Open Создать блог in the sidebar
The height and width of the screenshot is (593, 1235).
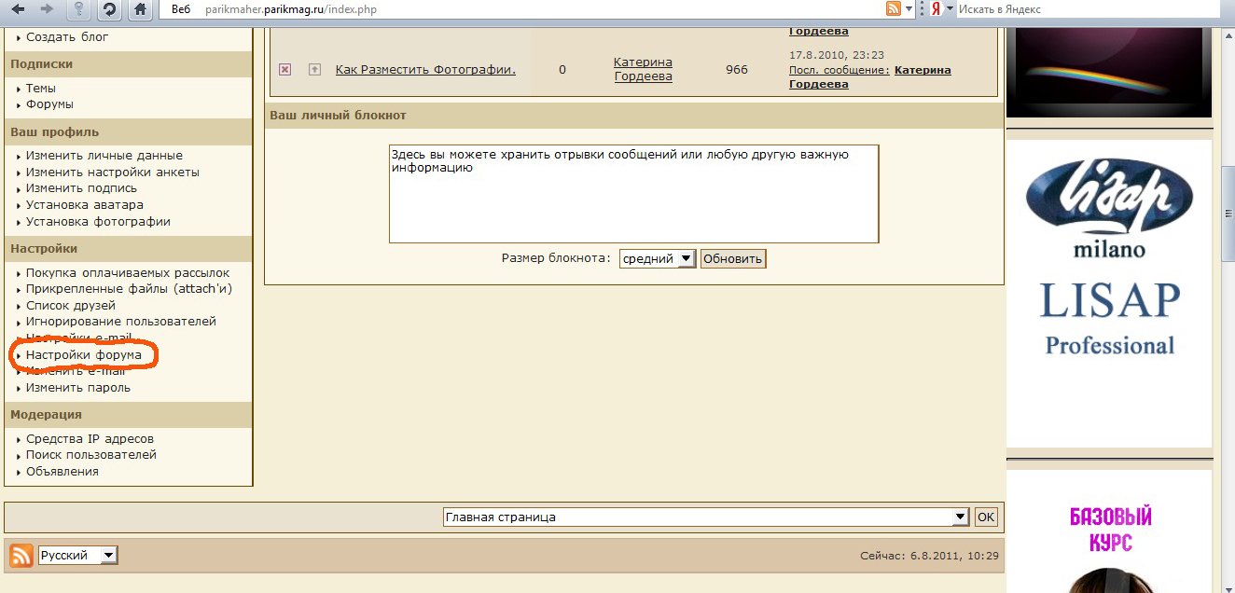[x=67, y=37]
